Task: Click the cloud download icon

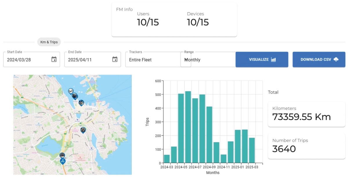Action: (x=336, y=59)
